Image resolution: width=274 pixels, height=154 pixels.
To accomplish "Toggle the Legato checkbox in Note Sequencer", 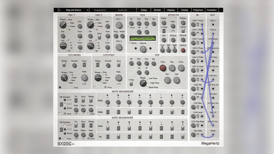I will pos(89,114).
